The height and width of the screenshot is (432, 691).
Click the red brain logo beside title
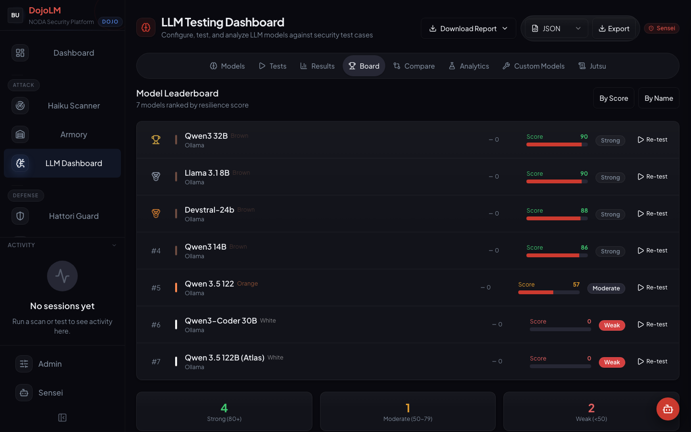click(146, 27)
